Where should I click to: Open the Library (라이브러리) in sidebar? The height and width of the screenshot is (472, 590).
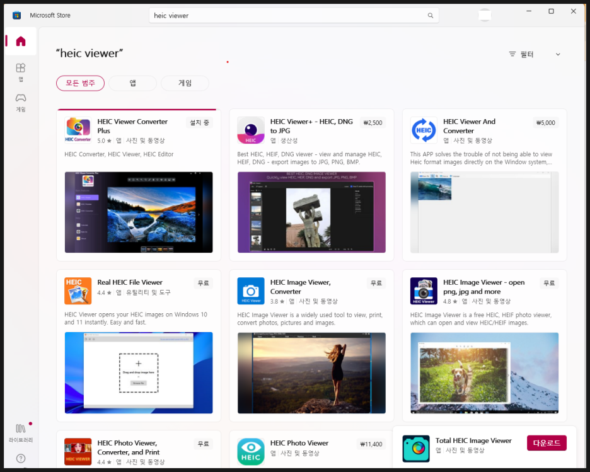pyautogui.click(x=21, y=432)
